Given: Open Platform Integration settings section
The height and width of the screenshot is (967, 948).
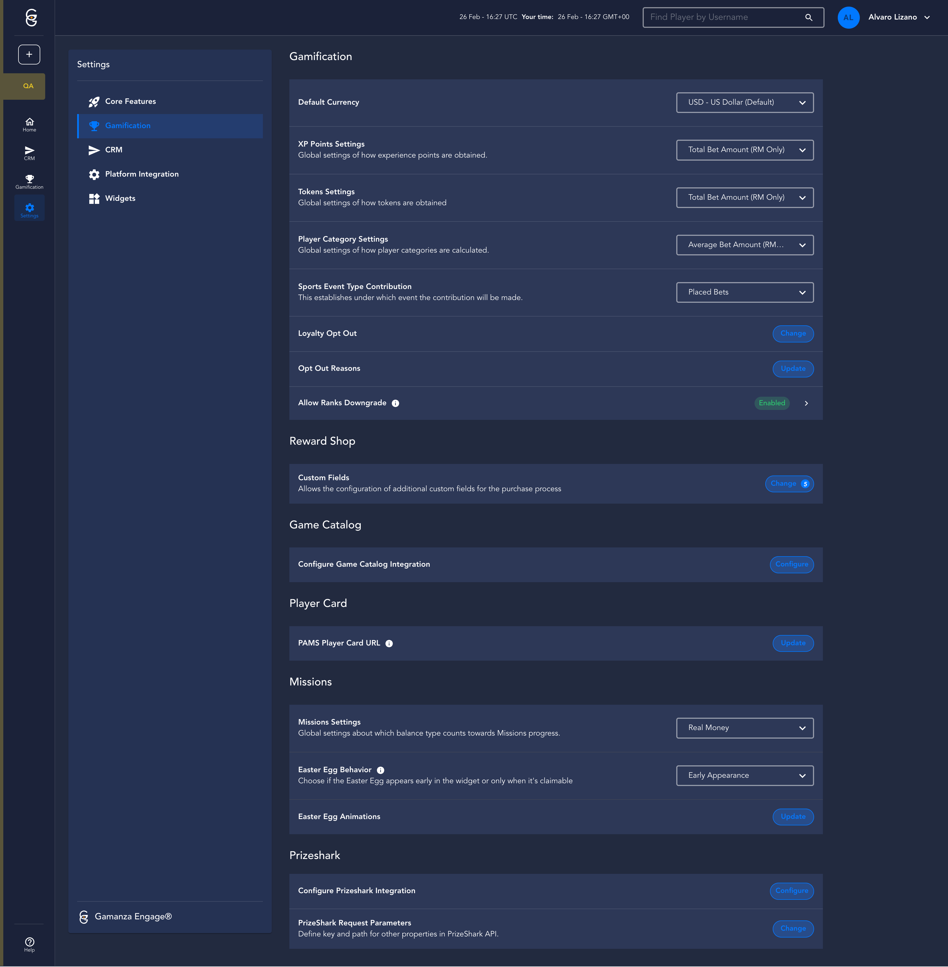Looking at the screenshot, I should tap(141, 174).
